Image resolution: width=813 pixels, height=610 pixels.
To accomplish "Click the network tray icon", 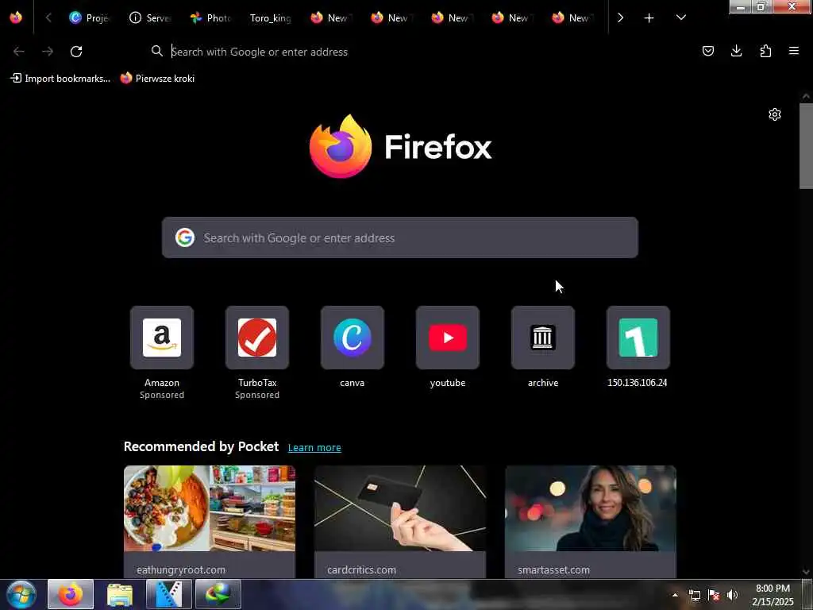I will [694, 595].
